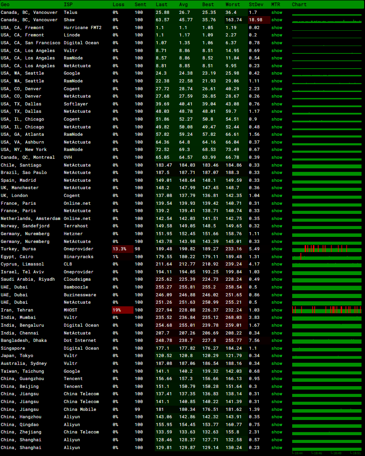Click the Chile Santiago latency chart

[x=326, y=165]
